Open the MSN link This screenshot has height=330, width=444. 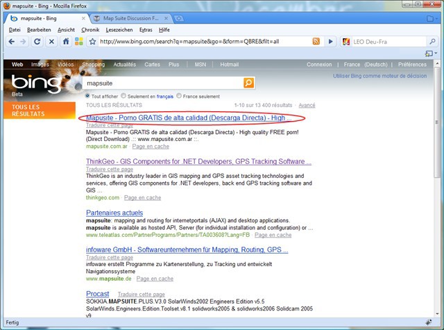(200, 65)
